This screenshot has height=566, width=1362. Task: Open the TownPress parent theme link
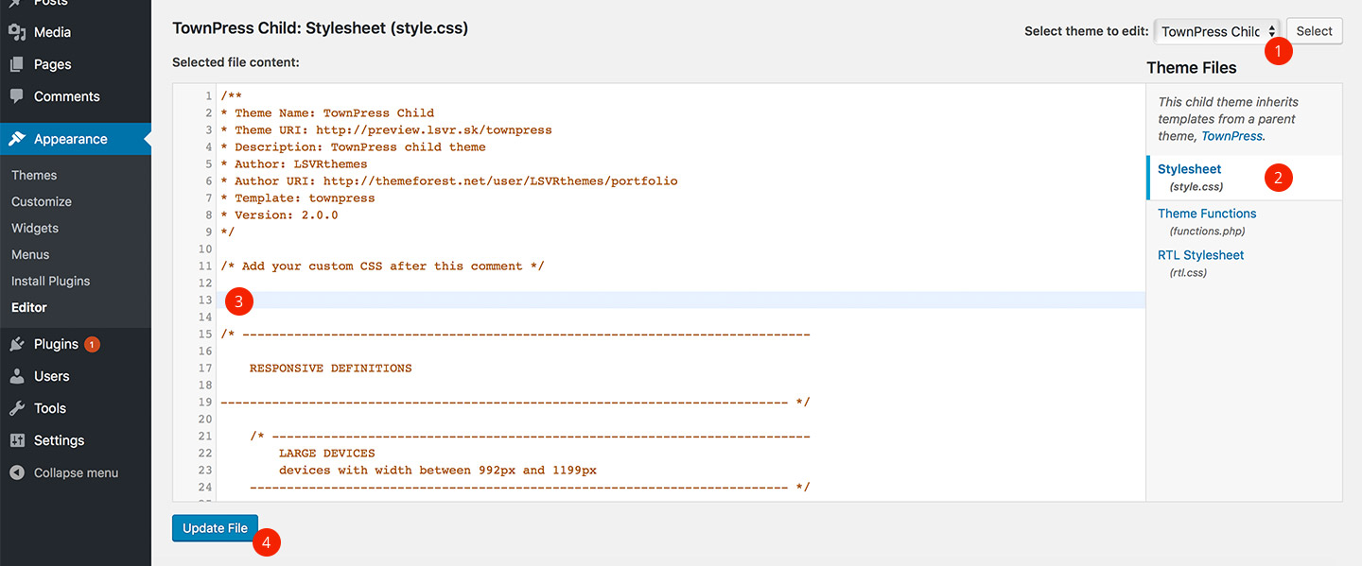click(1231, 136)
